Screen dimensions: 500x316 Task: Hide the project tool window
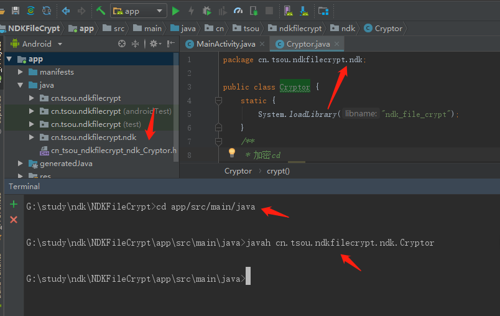[171, 44]
